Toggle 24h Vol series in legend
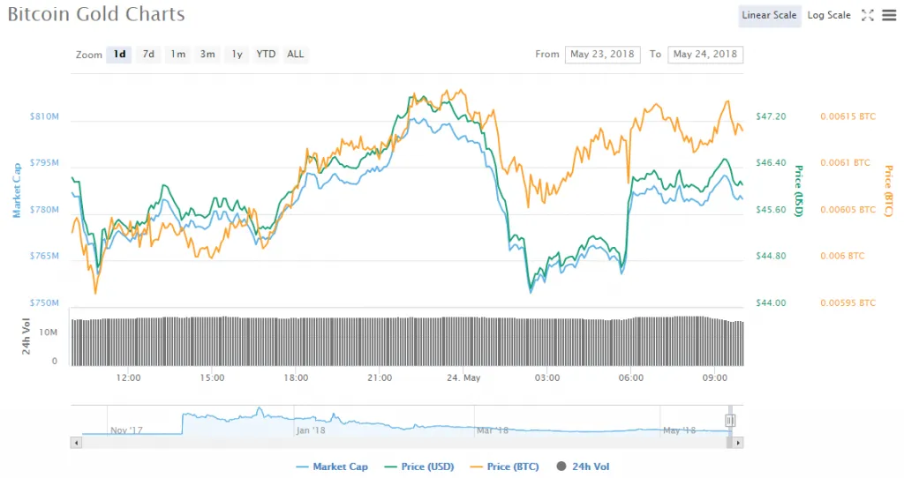 pos(583,467)
